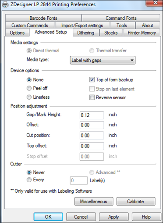The image size is (163, 223).
Task: Open the Barcode Fonts tab
Action: (43, 18)
